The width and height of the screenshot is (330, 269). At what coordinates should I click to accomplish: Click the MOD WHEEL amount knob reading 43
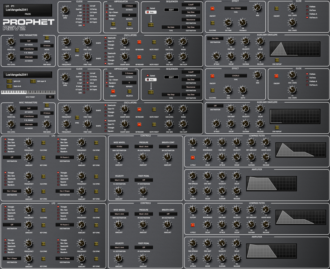pyautogui.click(x=119, y=157)
